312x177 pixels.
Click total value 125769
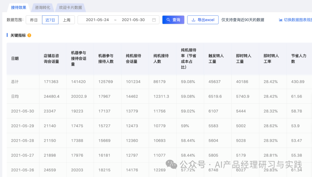point(106,82)
